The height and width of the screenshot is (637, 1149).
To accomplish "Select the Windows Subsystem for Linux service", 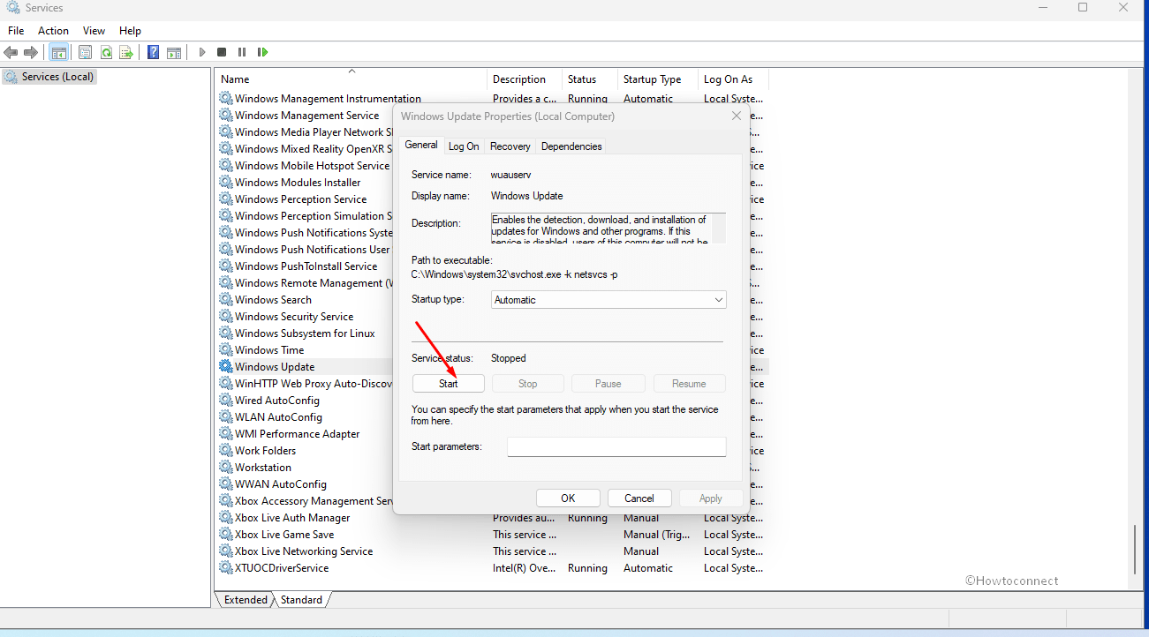I will pyautogui.click(x=305, y=333).
